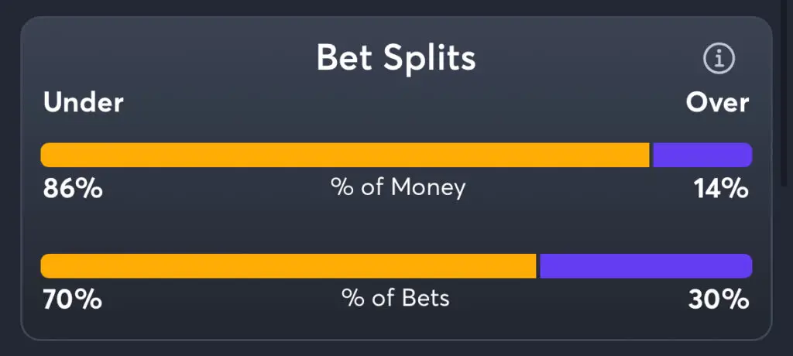
Task: Click the card's top-left rounded corner
Action: (28, 23)
